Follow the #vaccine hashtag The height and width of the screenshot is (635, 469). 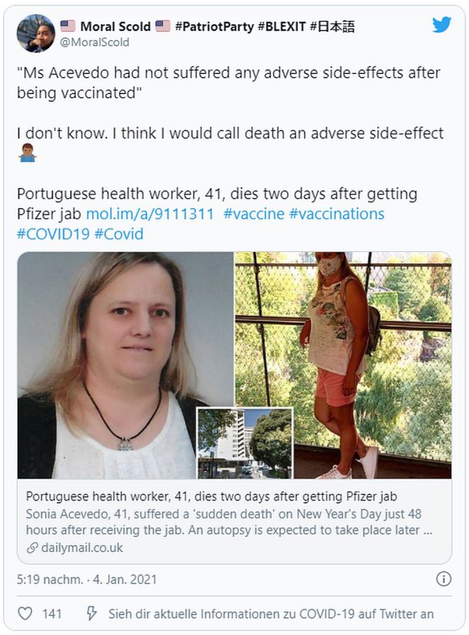[254, 214]
